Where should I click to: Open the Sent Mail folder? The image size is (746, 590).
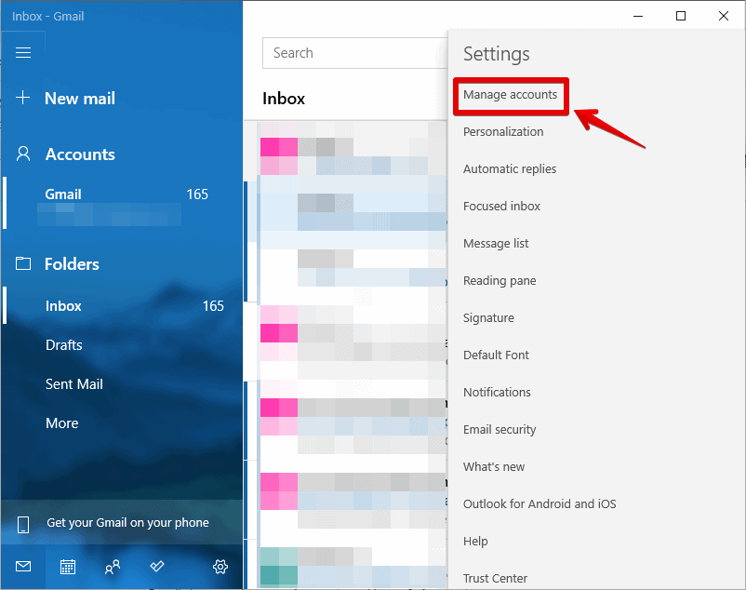tap(74, 384)
